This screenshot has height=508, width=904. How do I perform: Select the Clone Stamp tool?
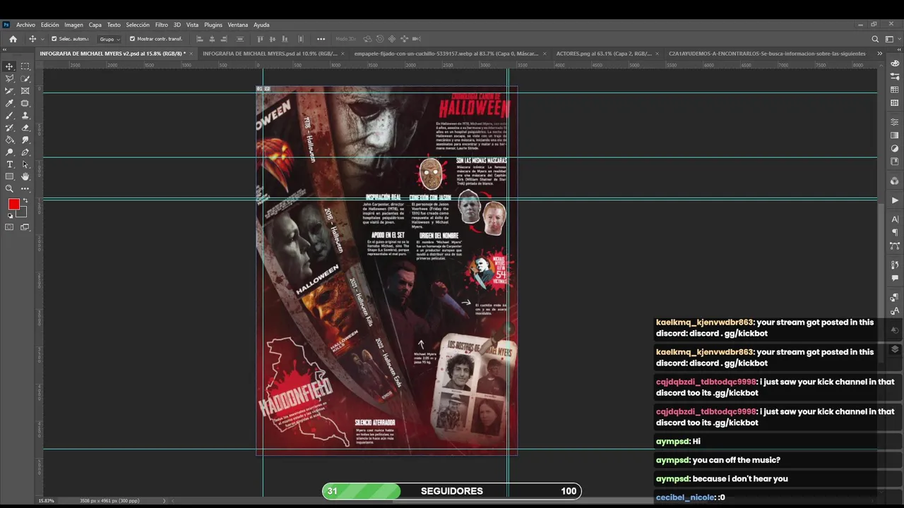(x=25, y=116)
